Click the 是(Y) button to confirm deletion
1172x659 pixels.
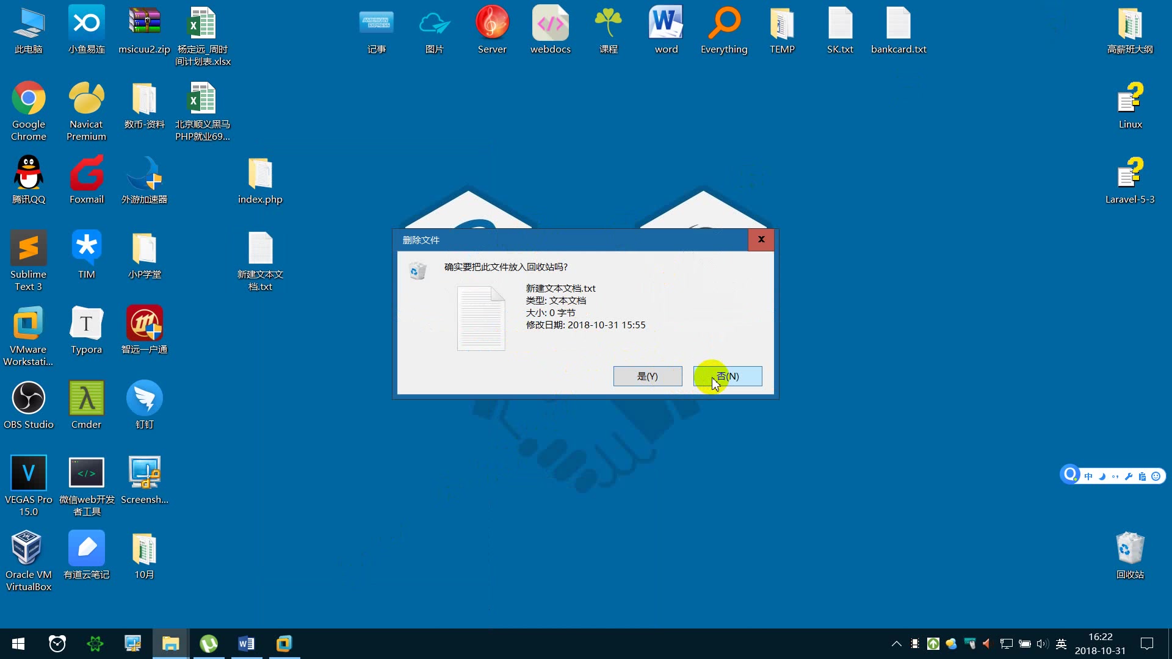[x=648, y=376]
